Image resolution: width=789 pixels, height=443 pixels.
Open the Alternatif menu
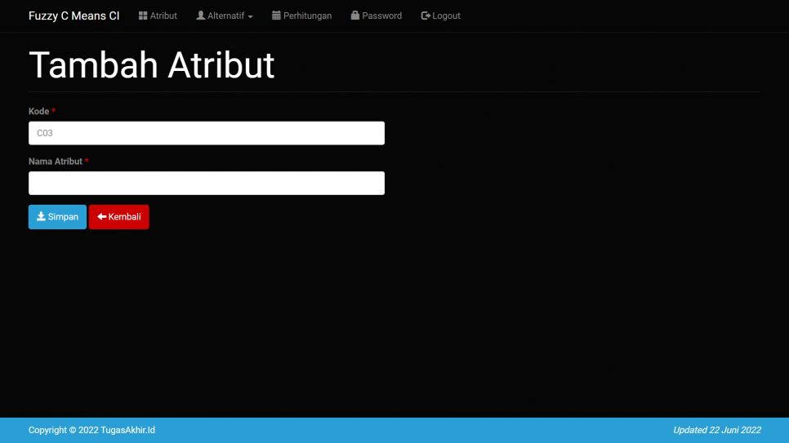pyautogui.click(x=225, y=16)
